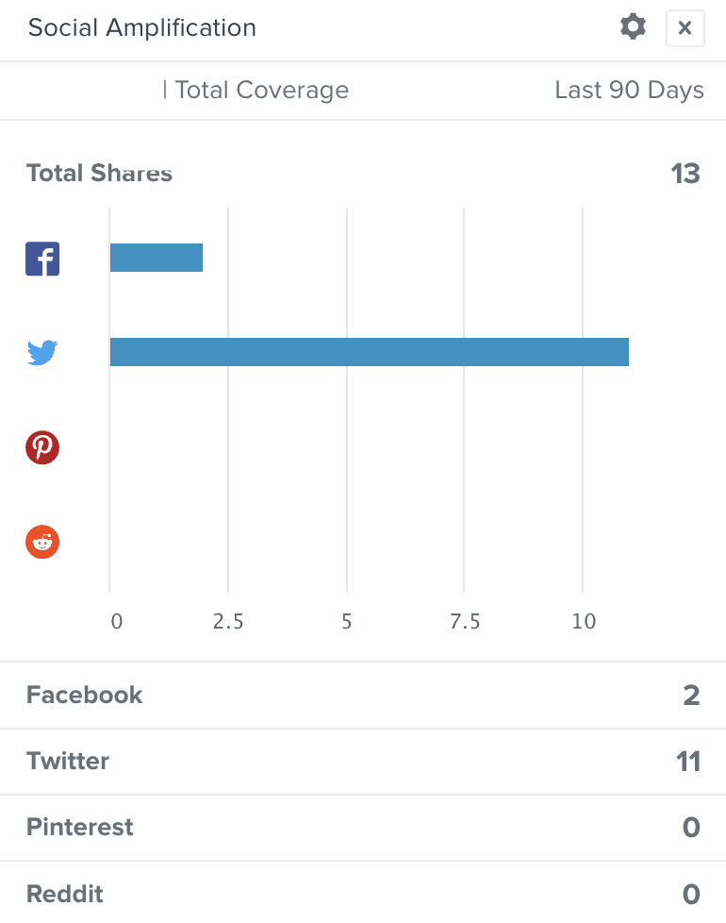Open the Pinterest row in table

coord(363,828)
